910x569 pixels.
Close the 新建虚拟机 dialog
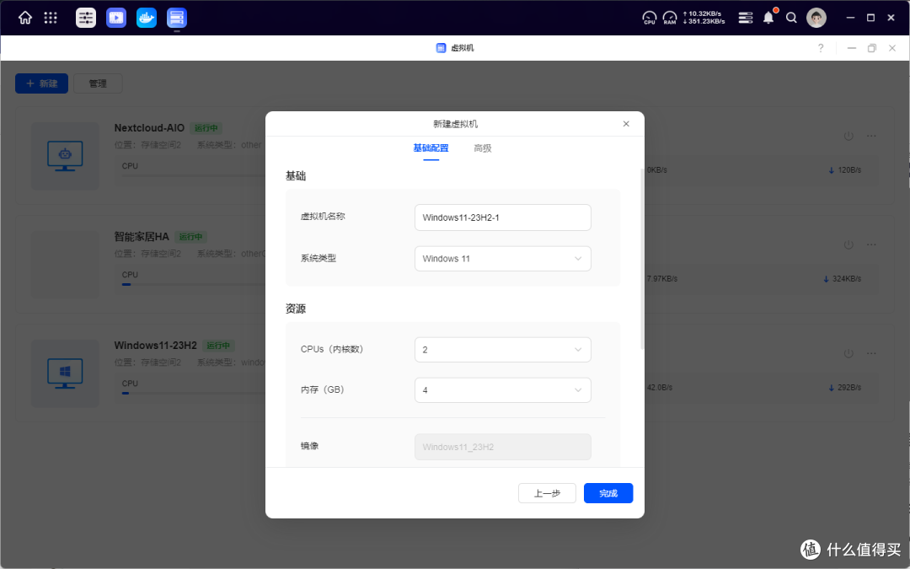pos(626,124)
